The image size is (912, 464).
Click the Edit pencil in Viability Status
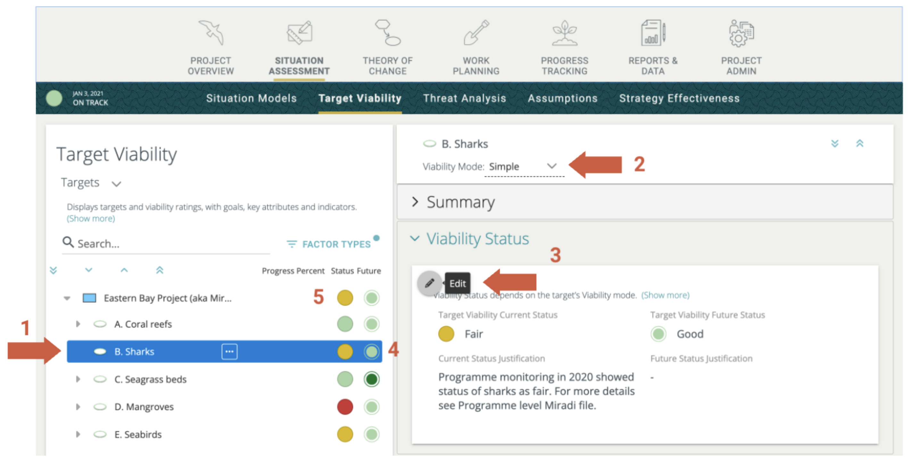[x=429, y=283]
